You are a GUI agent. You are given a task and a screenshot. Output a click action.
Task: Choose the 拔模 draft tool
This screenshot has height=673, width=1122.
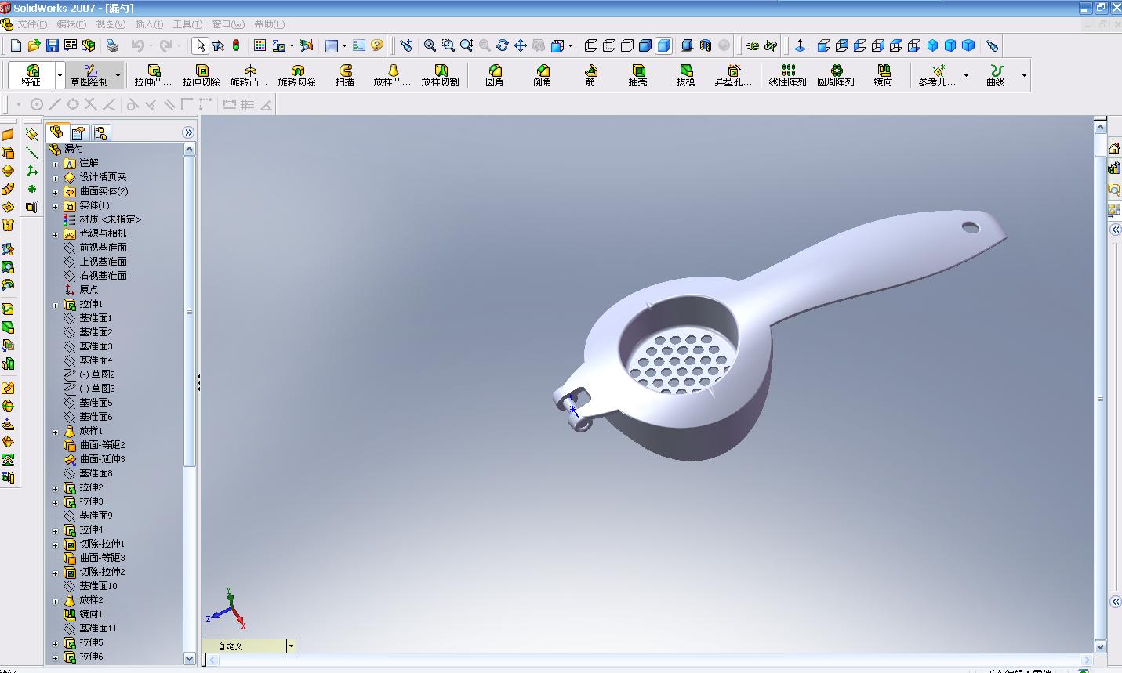coord(686,75)
